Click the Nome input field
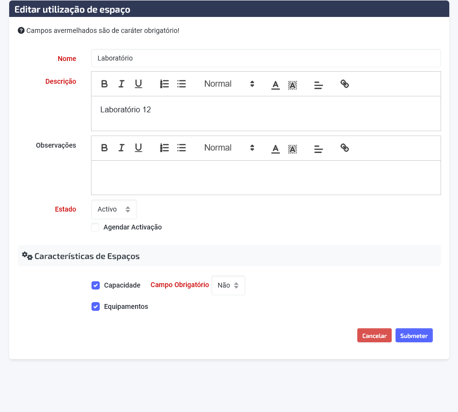This screenshot has height=412, width=458. [266, 58]
